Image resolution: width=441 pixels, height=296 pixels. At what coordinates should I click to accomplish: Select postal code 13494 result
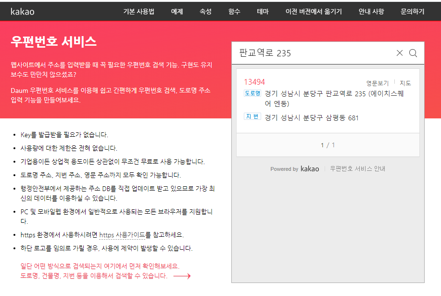coord(254,82)
